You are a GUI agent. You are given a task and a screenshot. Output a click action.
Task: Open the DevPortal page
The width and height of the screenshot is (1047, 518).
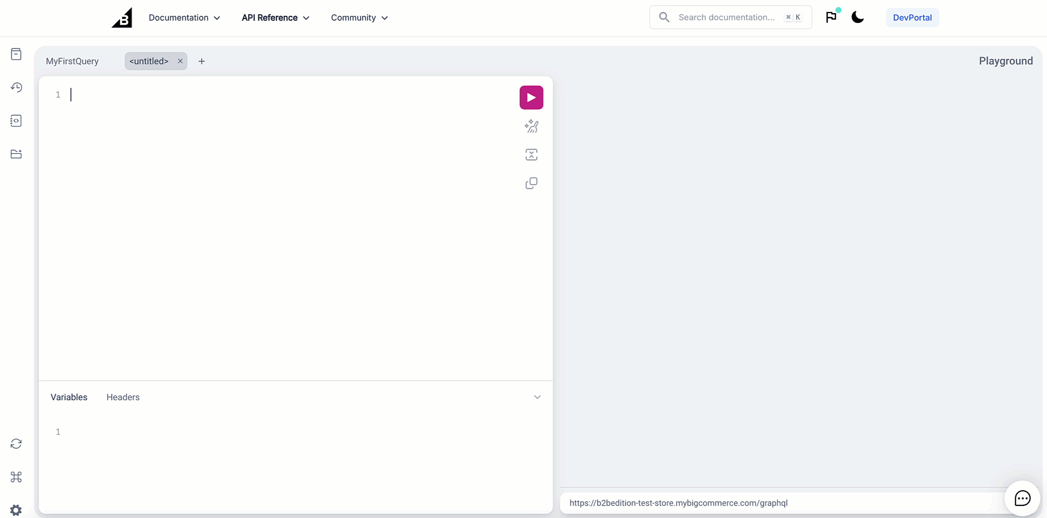[x=912, y=17]
